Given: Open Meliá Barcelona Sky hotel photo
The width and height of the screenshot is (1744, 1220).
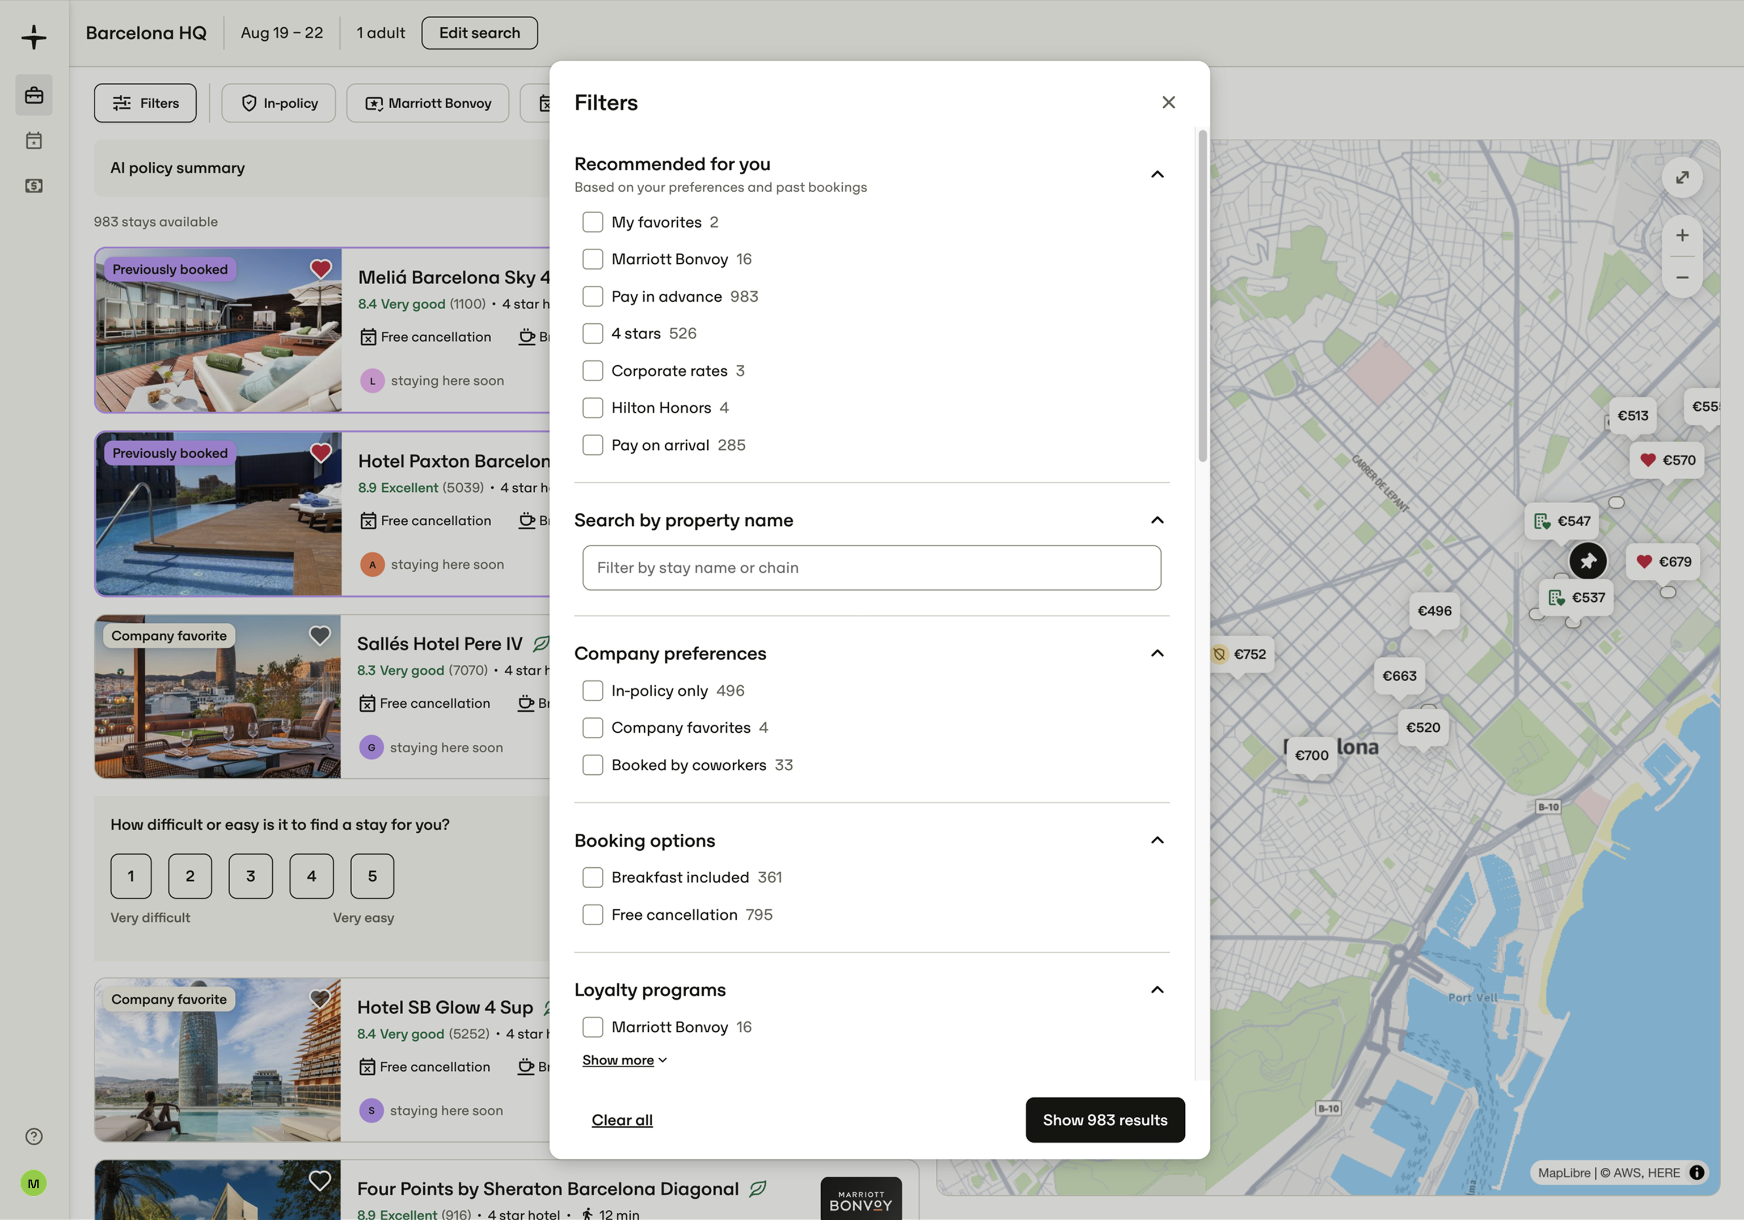Looking at the screenshot, I should click(x=218, y=331).
